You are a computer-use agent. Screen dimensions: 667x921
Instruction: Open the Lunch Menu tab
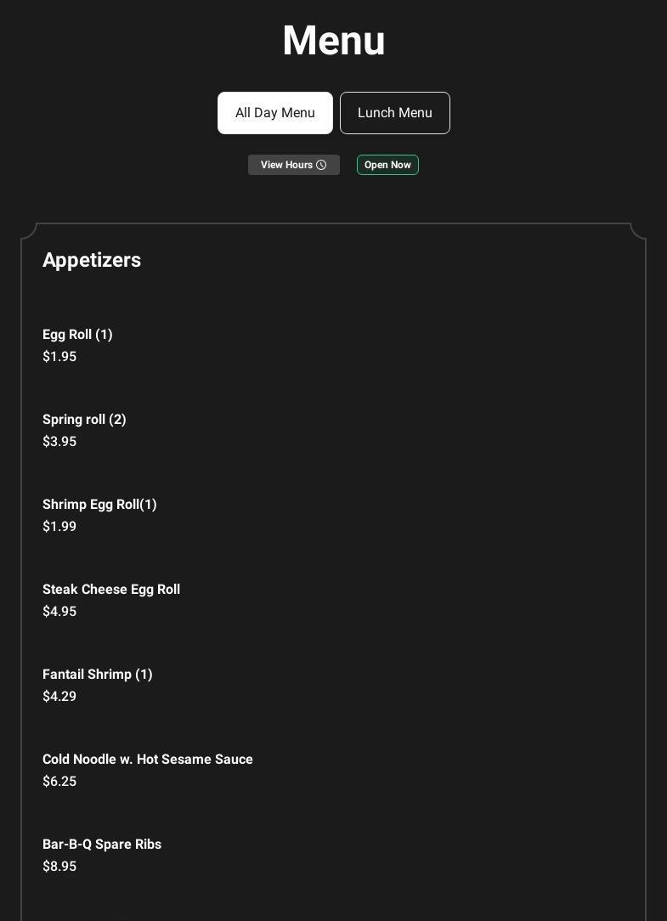395,113
